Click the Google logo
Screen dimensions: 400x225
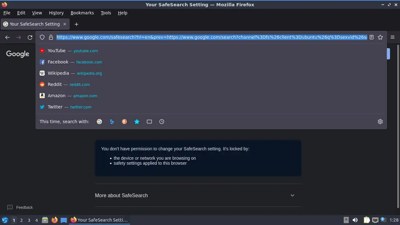pos(17,54)
